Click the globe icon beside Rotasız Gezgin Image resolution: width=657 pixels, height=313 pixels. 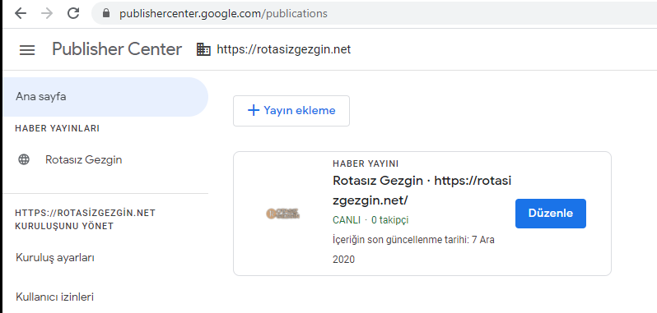click(x=24, y=159)
